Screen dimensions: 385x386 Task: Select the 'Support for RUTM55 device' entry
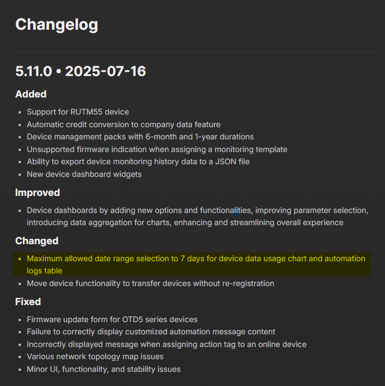[78, 112]
